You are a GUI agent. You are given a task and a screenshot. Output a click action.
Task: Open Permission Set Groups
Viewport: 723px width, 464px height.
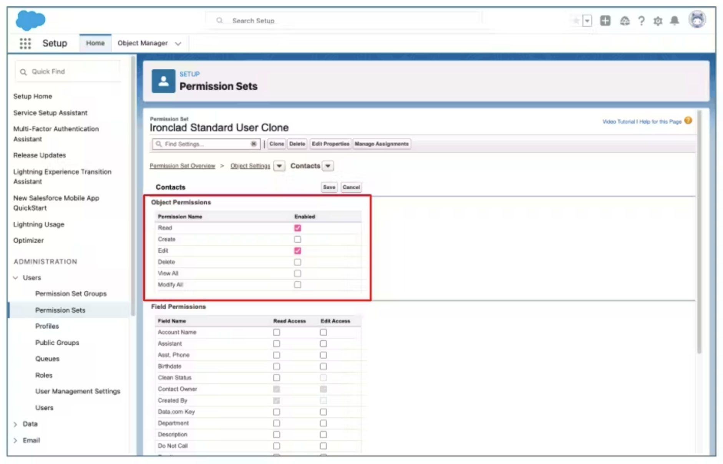click(71, 294)
